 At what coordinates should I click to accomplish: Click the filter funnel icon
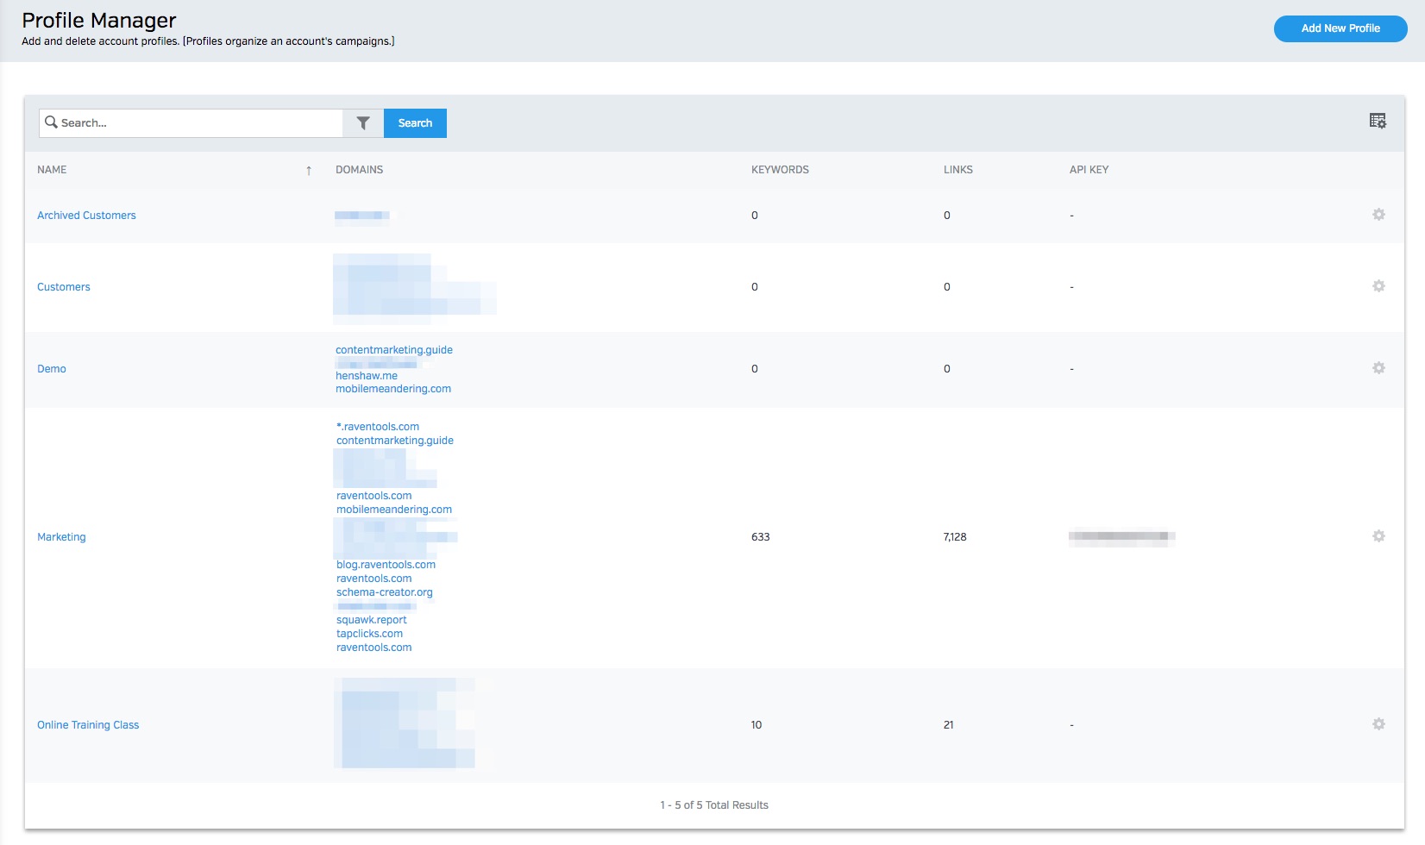pyautogui.click(x=363, y=123)
